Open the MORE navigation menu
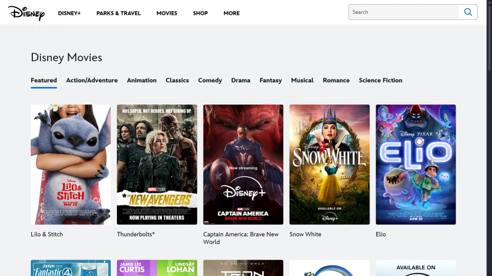 pos(232,13)
